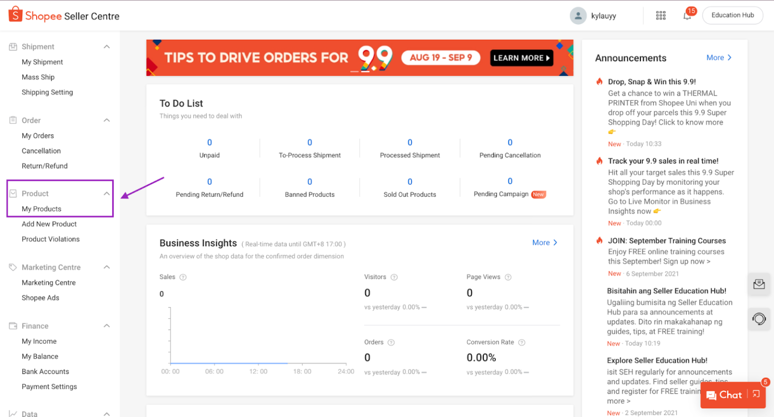Select My Orders in the sidebar
The height and width of the screenshot is (417, 774).
coord(38,135)
